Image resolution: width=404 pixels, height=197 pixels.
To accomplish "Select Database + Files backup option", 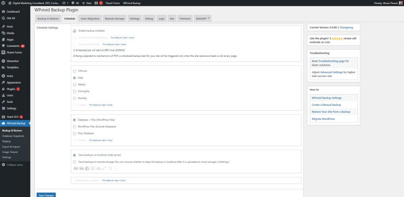I will (x=75, y=120).
